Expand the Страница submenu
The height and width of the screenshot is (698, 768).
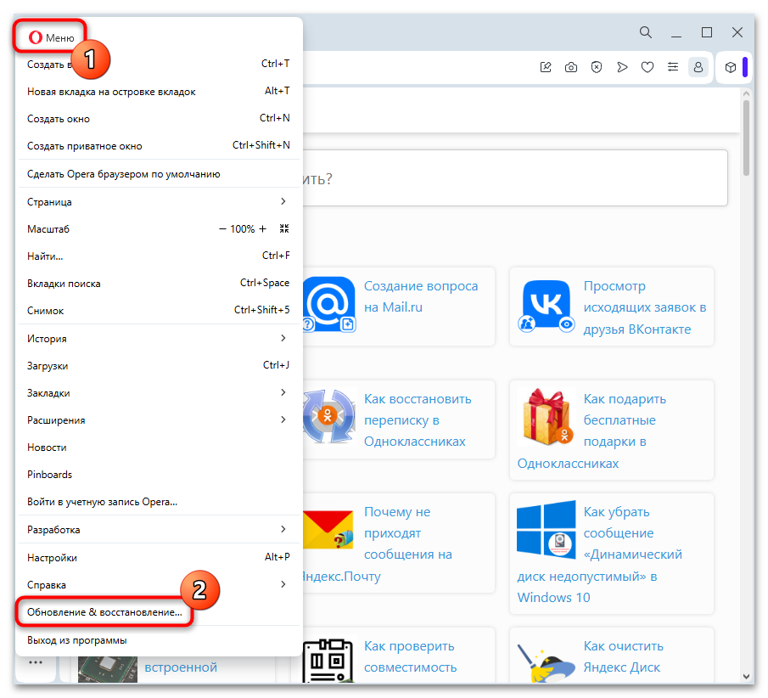159,201
